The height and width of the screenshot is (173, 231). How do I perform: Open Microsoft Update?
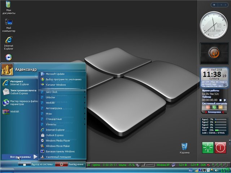(x=62, y=74)
